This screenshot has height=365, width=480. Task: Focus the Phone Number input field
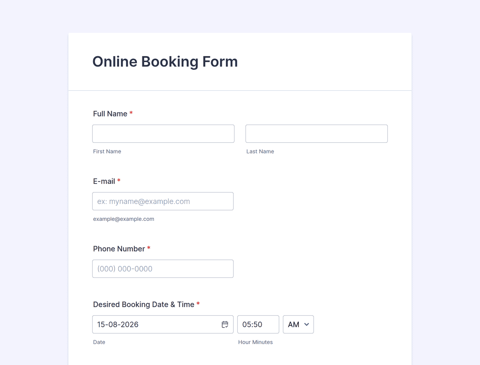(x=163, y=269)
